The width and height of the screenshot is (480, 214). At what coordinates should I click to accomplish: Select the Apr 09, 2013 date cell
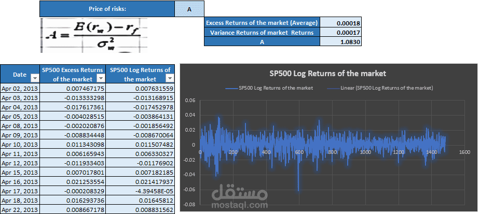(x=20, y=135)
